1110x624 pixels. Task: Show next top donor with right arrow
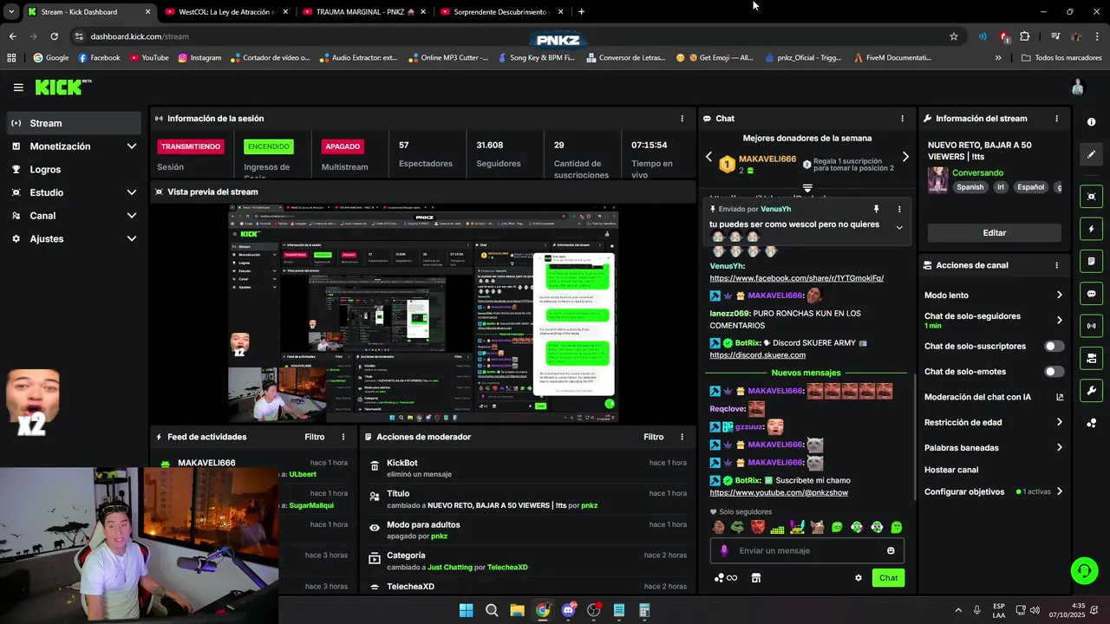pyautogui.click(x=905, y=157)
